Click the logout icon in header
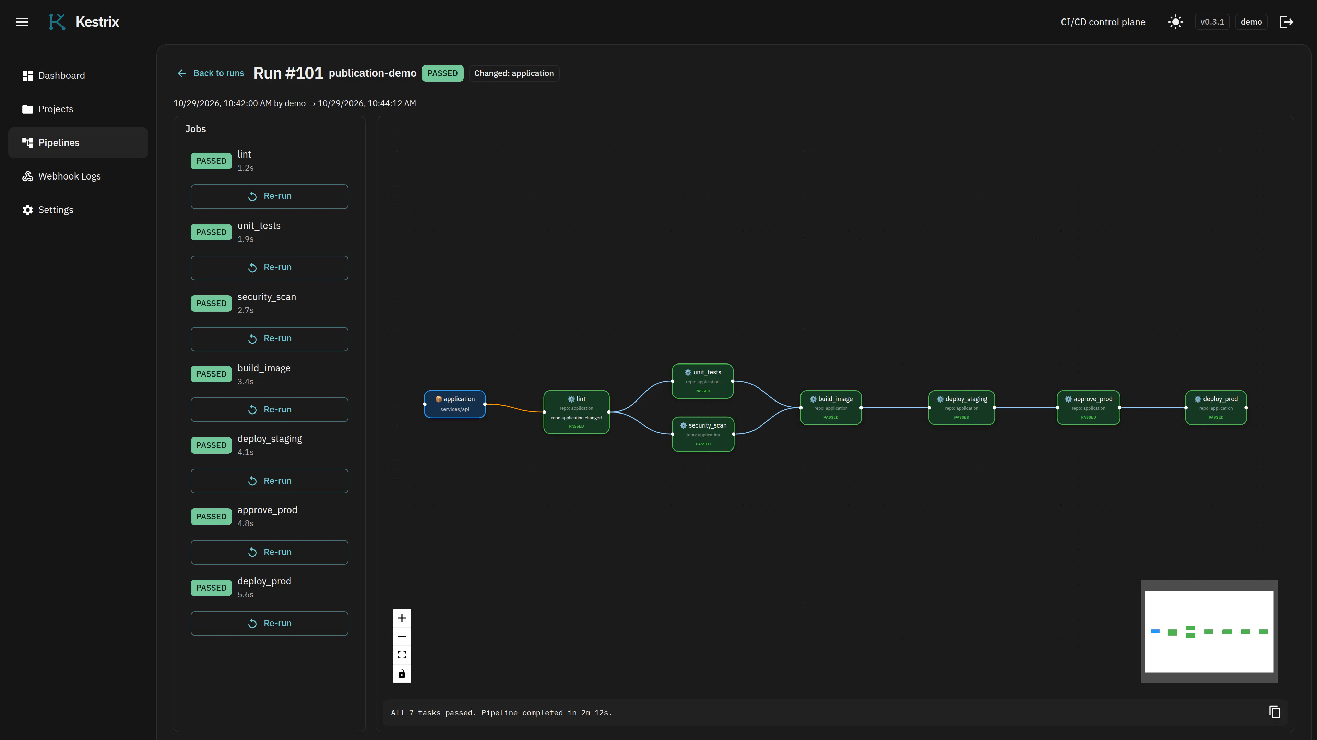 pyautogui.click(x=1286, y=22)
